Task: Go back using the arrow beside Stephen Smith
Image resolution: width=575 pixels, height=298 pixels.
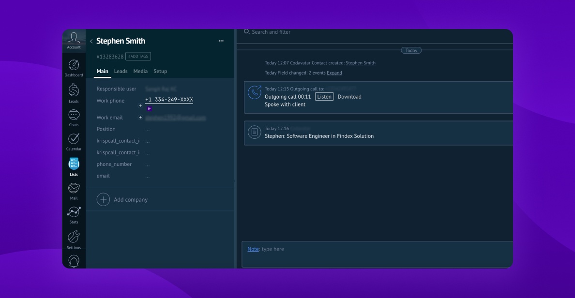Action: click(91, 42)
